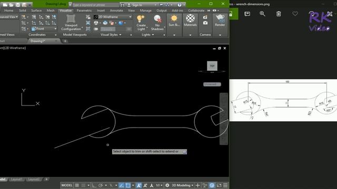The height and width of the screenshot is (189, 337).
Task: Click the Workspace Switching gear icon in status bar
Action: point(167,185)
